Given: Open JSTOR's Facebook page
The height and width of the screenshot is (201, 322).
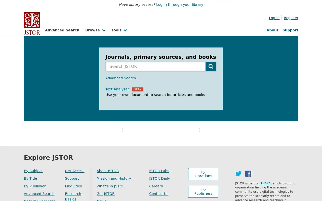Looking at the screenshot, I should pos(248,174).
